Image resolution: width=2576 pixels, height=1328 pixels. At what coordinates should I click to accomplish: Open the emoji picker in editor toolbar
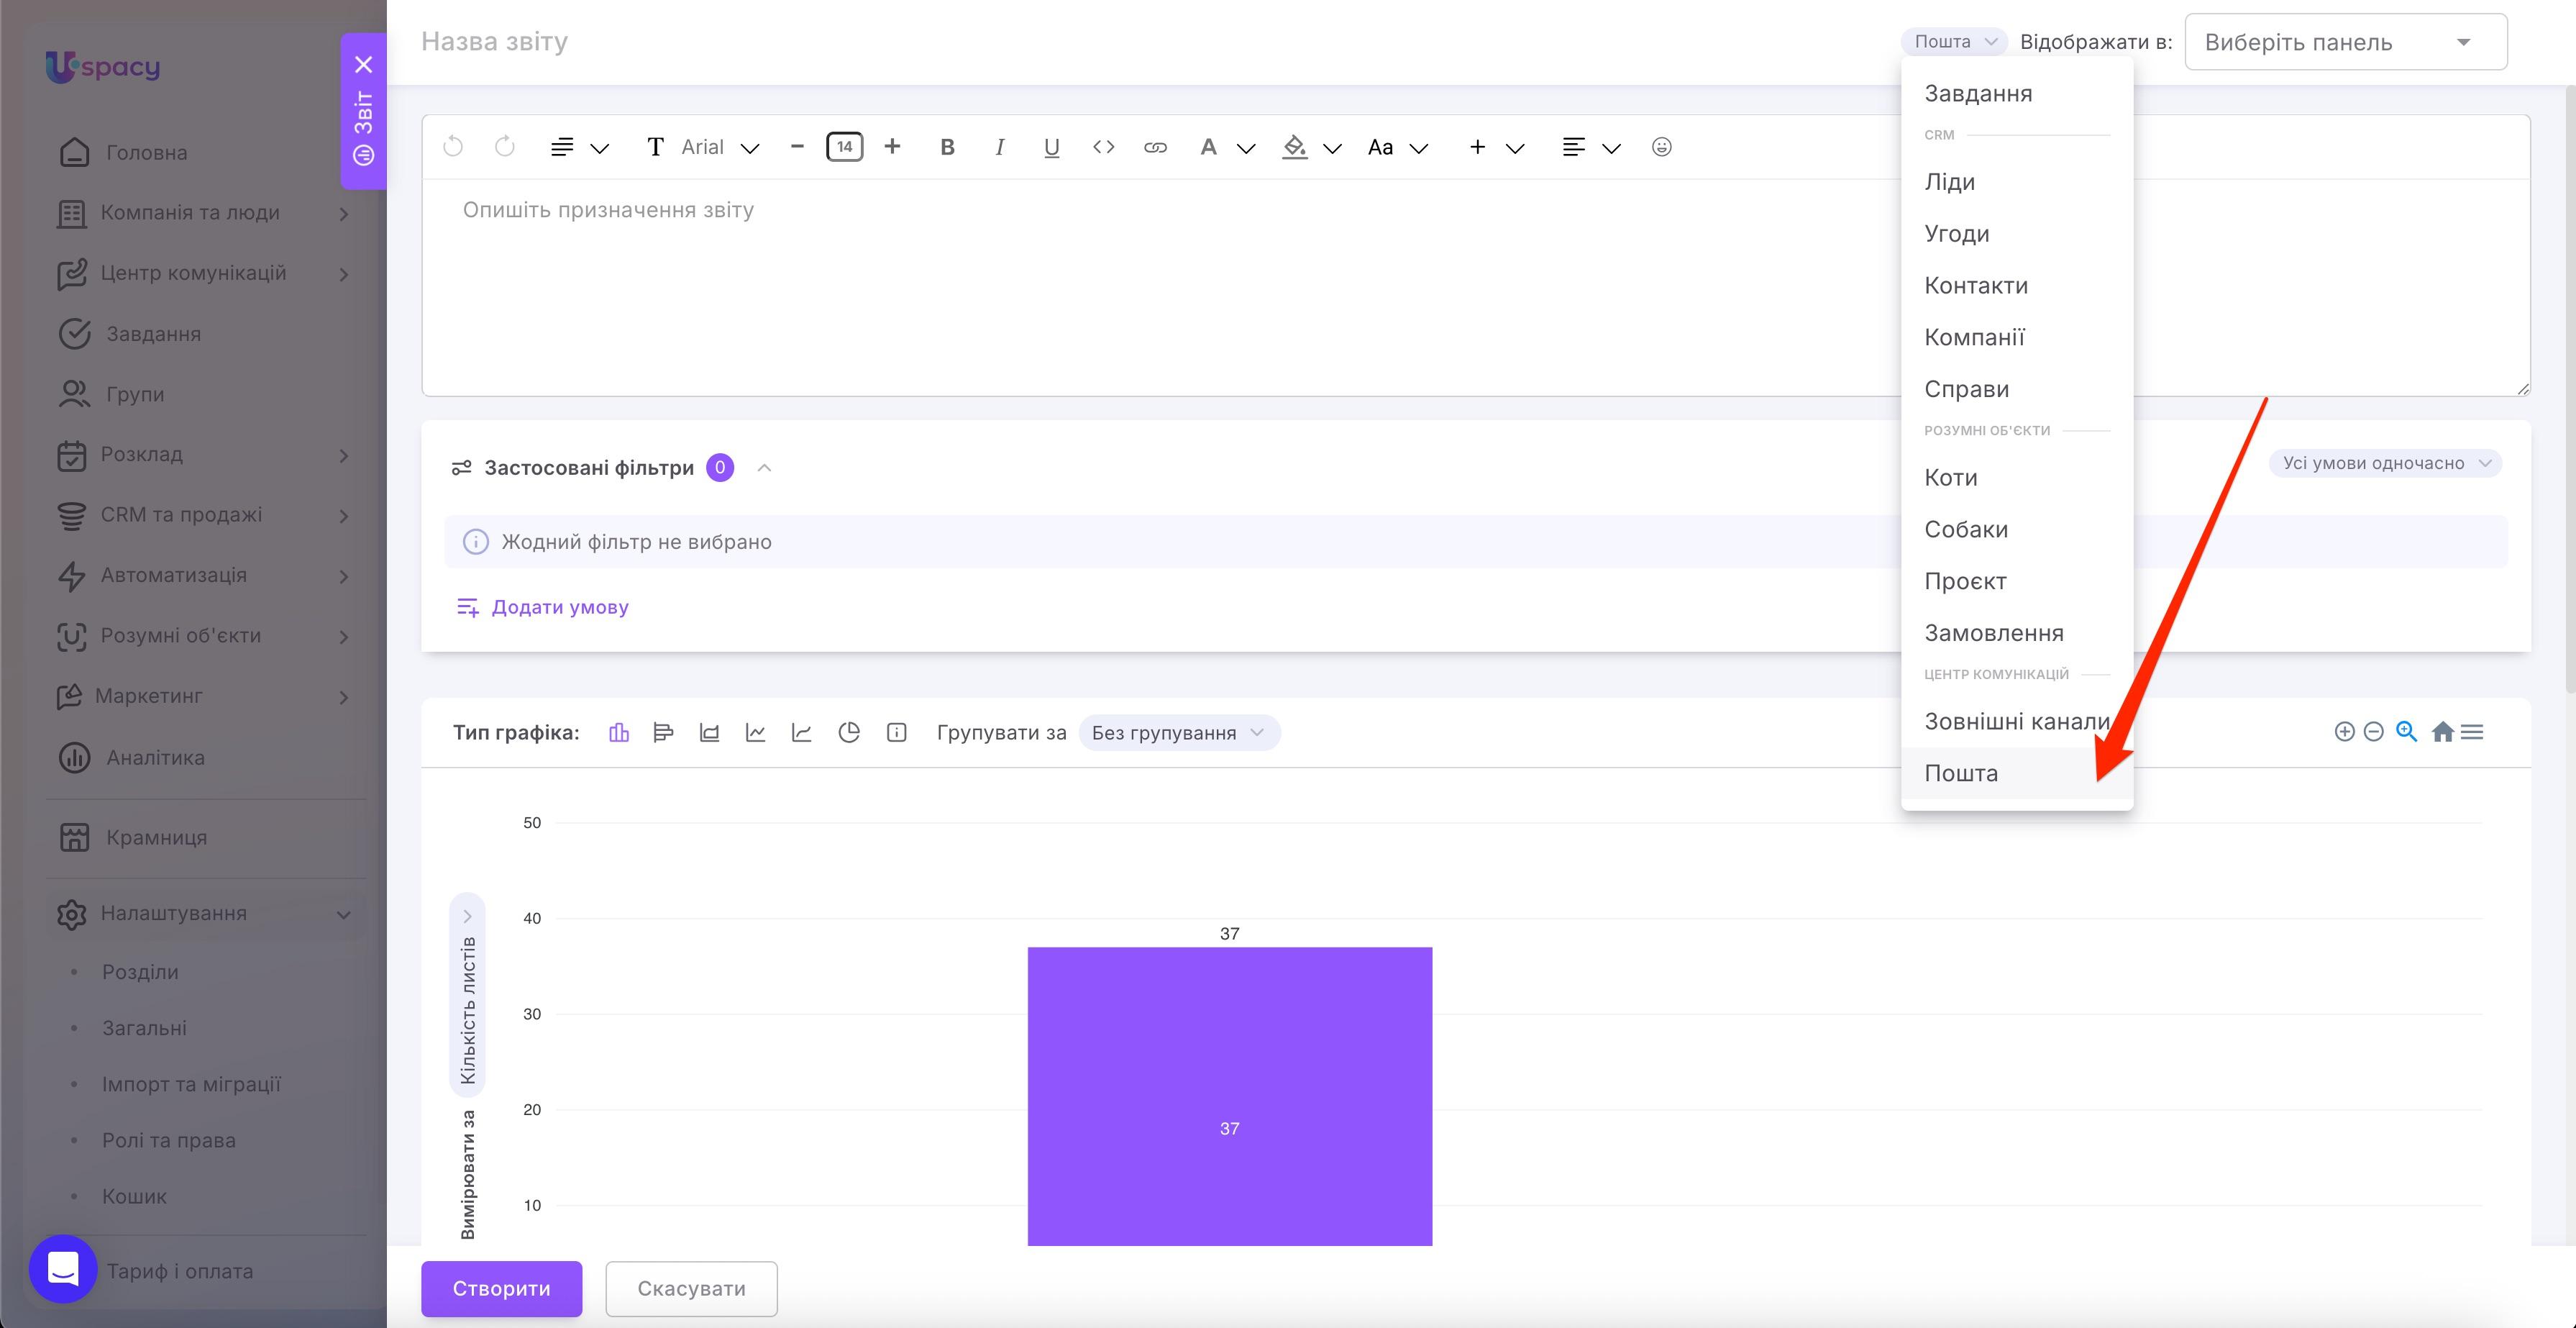(x=1661, y=147)
